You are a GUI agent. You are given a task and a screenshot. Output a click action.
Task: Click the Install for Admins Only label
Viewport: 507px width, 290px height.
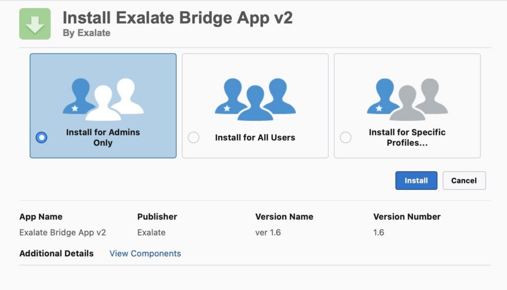click(x=103, y=137)
